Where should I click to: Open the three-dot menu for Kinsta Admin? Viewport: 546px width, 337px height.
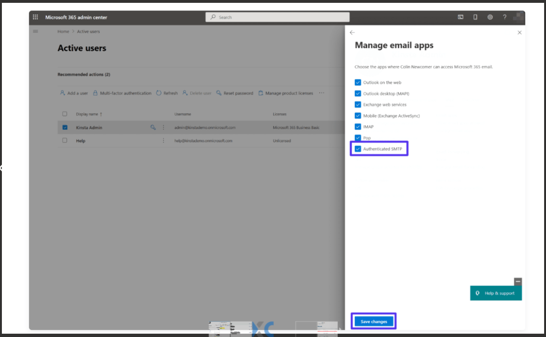point(164,128)
